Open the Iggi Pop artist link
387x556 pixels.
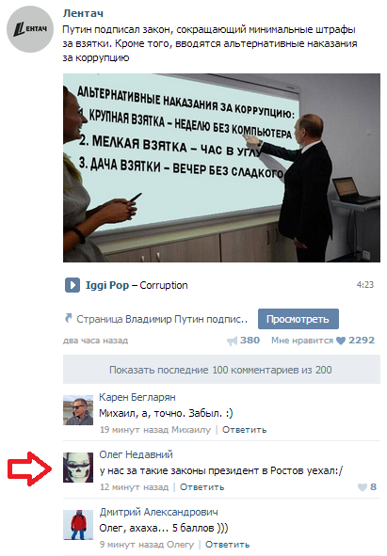107,285
